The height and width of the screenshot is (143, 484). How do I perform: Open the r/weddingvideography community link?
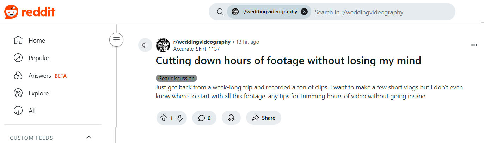tap(202, 42)
